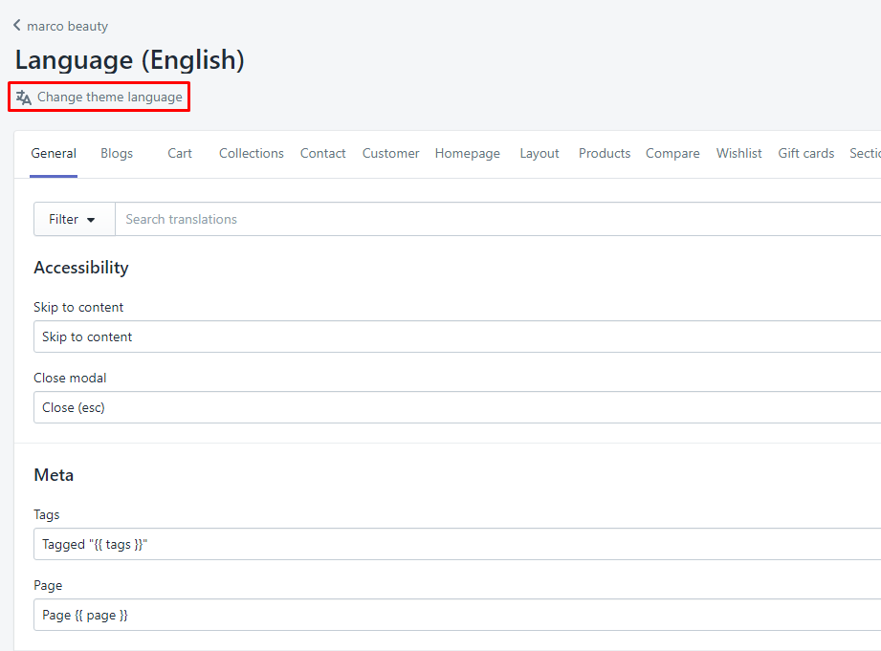This screenshot has height=651, width=881.
Task: Select the General tab
Action: (x=54, y=153)
